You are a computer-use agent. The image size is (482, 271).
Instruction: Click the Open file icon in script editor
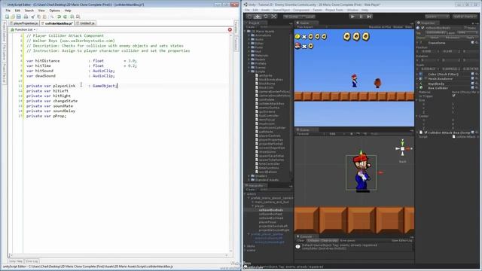13,17
